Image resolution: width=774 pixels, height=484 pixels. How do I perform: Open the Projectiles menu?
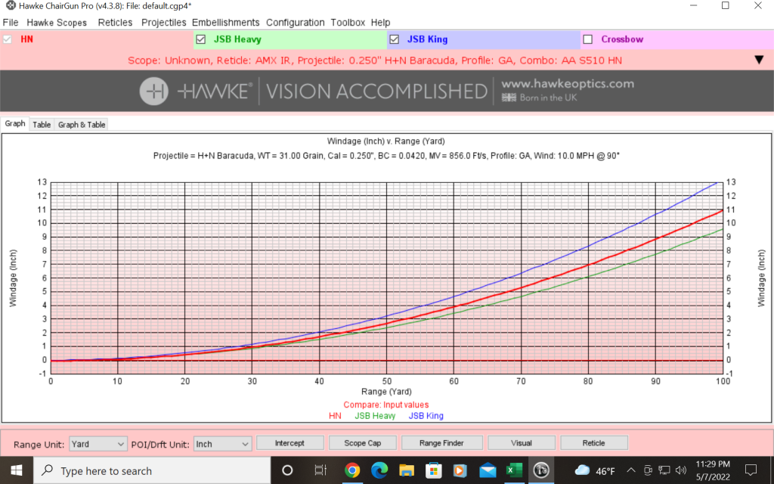[x=163, y=23]
